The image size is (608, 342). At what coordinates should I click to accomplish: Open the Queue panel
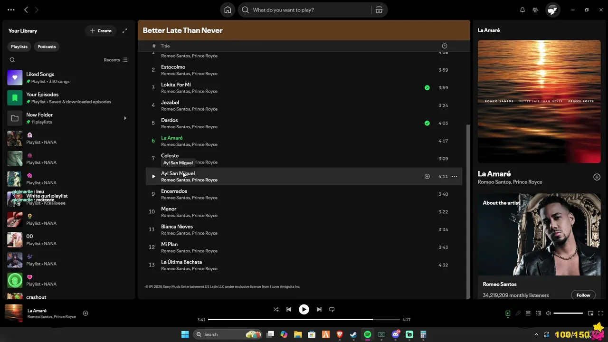tap(528, 313)
